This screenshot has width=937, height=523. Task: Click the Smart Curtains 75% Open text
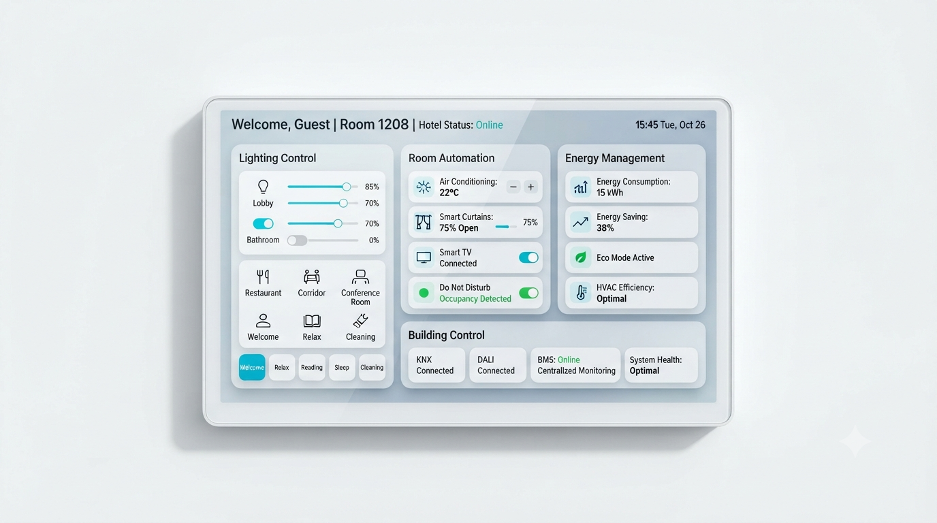click(x=465, y=222)
